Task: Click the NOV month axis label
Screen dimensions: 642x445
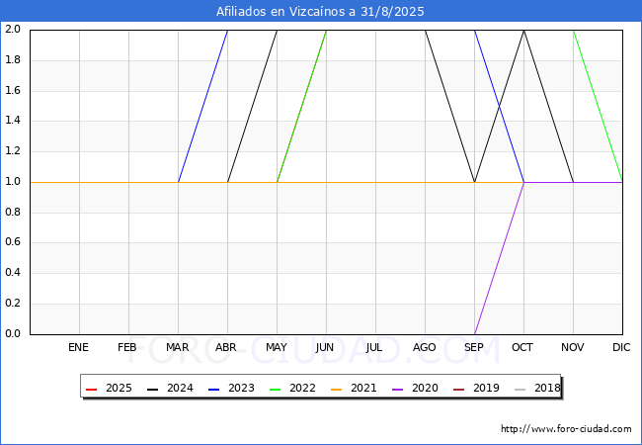Action: [x=573, y=347]
